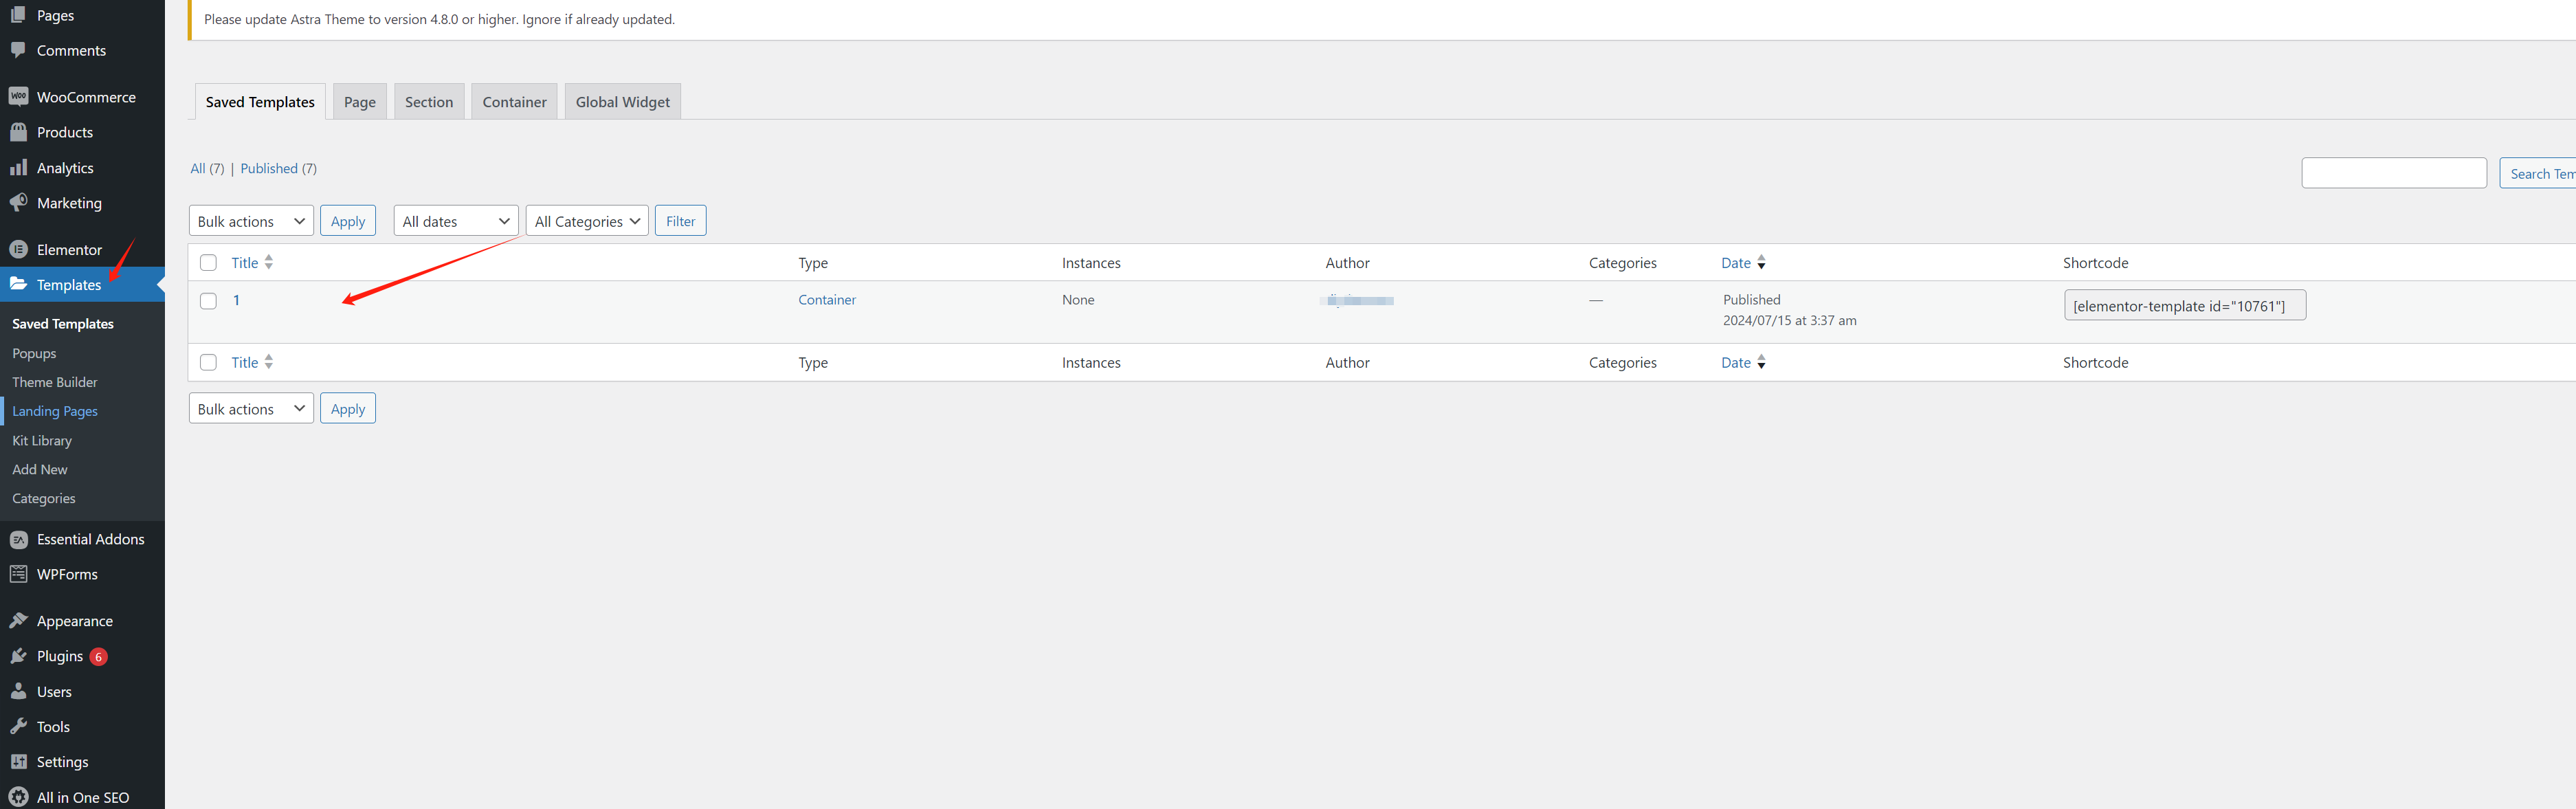Click the Published (7) link
Screen dimensions: 2576x809
[276, 168]
